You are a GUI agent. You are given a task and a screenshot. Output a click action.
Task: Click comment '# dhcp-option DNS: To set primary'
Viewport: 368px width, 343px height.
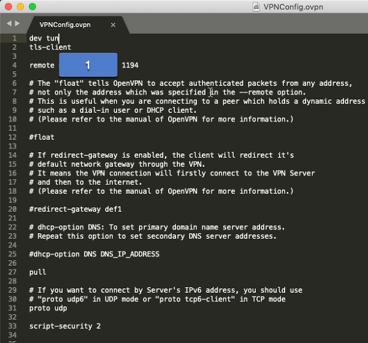point(157,227)
